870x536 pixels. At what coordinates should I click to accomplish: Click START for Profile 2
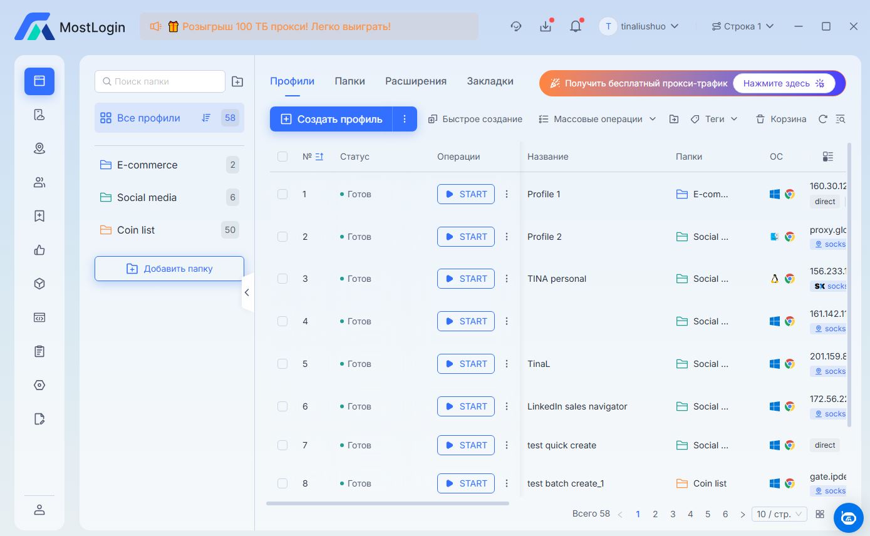coord(465,237)
